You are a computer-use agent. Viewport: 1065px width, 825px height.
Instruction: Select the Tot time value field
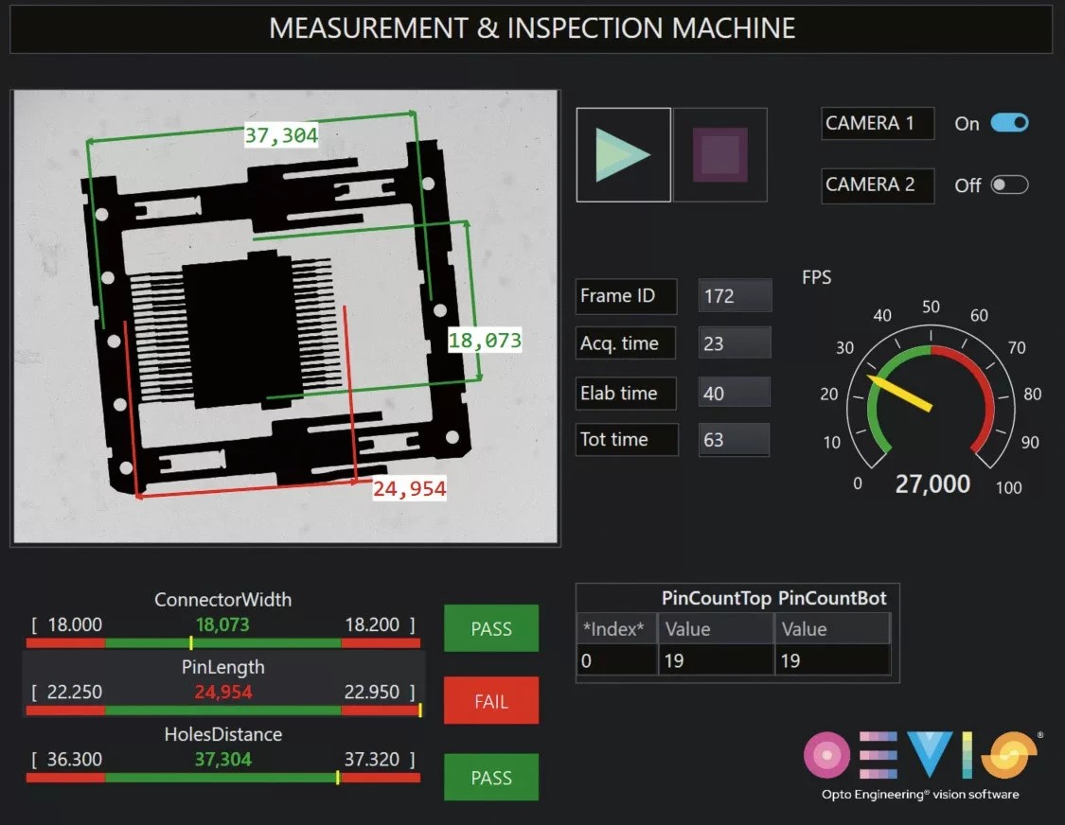[x=735, y=440]
